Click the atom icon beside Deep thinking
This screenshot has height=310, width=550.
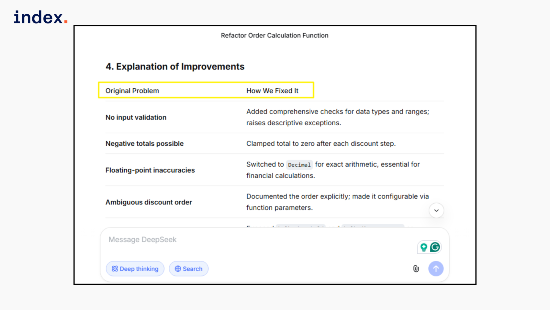coord(115,269)
